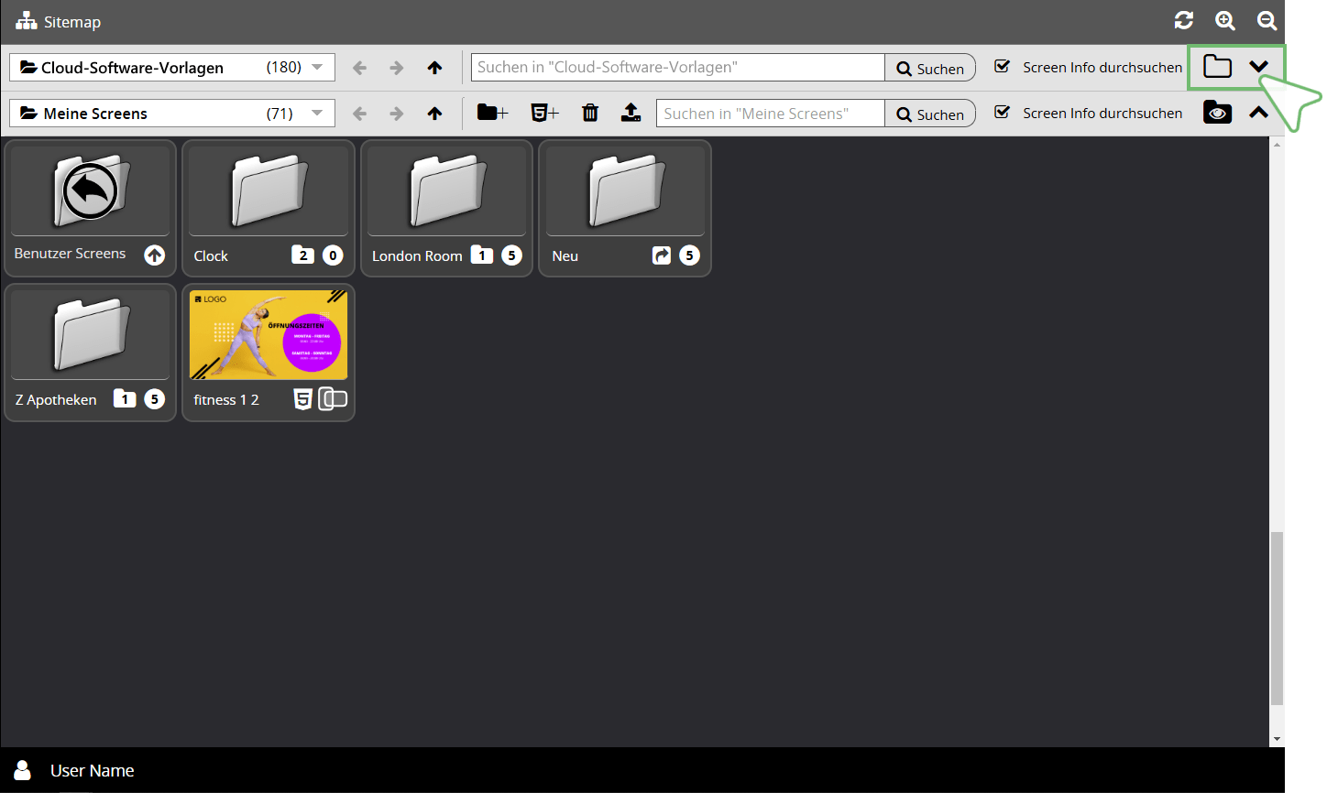Viewport: 1327px width, 793px height.
Task: Zoom in using the magnifier plus icon
Action: (x=1224, y=21)
